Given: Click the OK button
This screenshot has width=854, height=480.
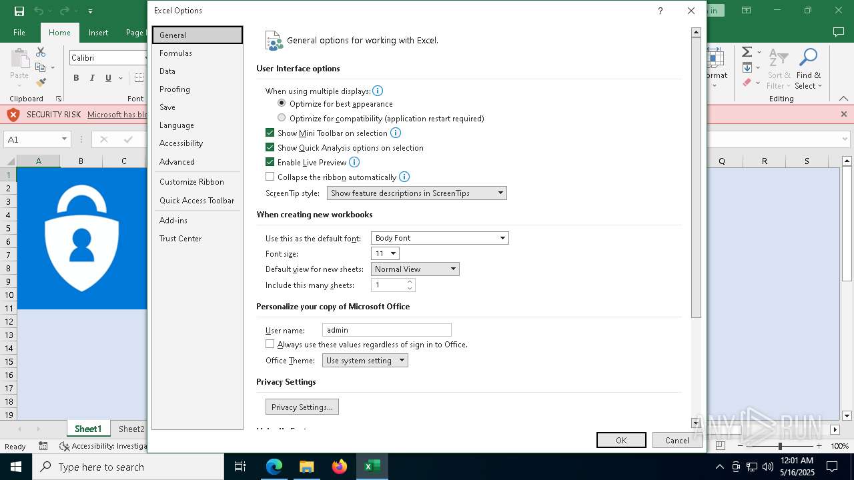Looking at the screenshot, I should coord(621,440).
